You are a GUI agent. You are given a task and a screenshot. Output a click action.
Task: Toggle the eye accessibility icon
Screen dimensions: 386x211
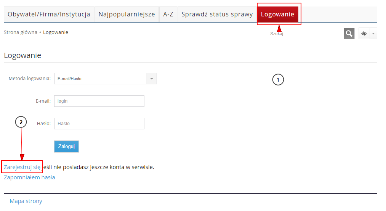tap(364, 34)
